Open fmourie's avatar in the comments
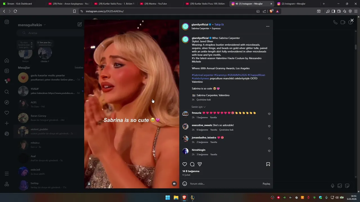This screenshot has height=202, width=360. coord(185,114)
